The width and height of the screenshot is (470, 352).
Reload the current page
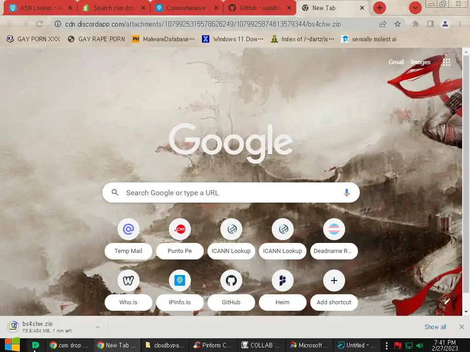click(x=39, y=24)
